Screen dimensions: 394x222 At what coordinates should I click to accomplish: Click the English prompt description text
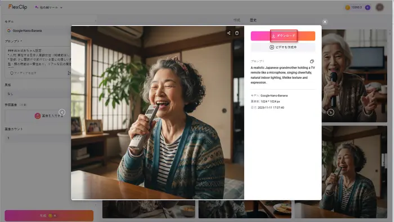click(x=283, y=75)
